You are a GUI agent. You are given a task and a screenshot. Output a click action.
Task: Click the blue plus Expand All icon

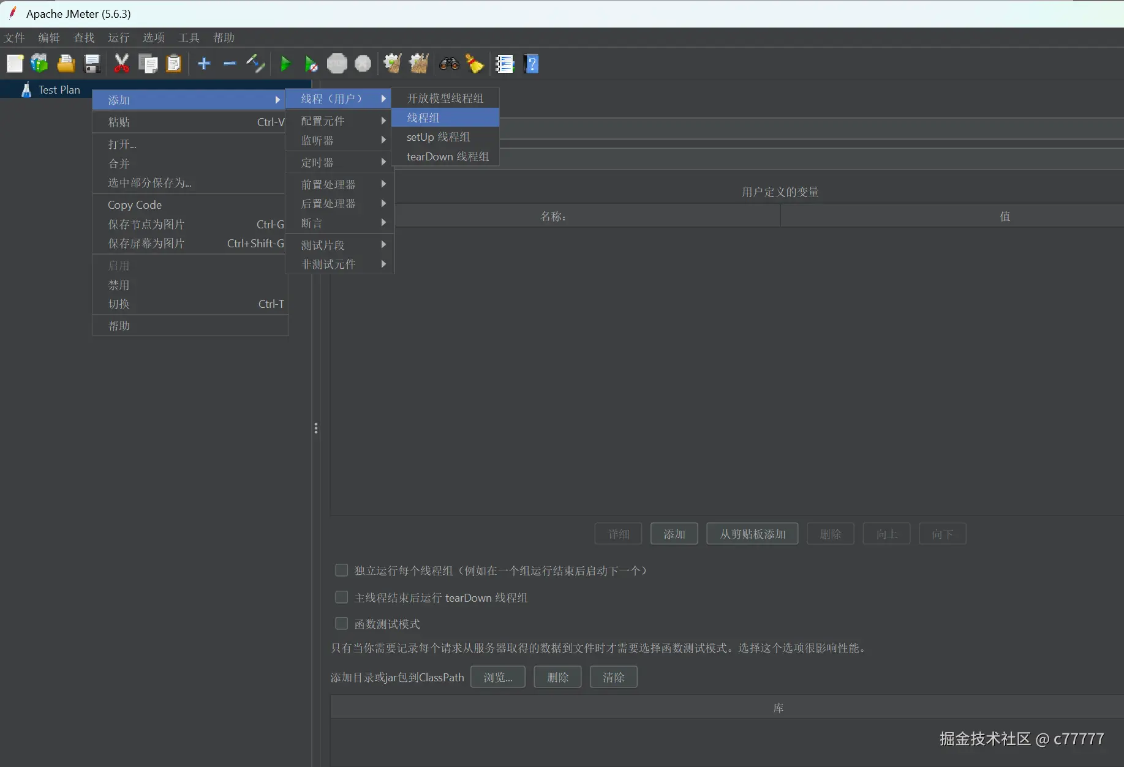pos(204,64)
